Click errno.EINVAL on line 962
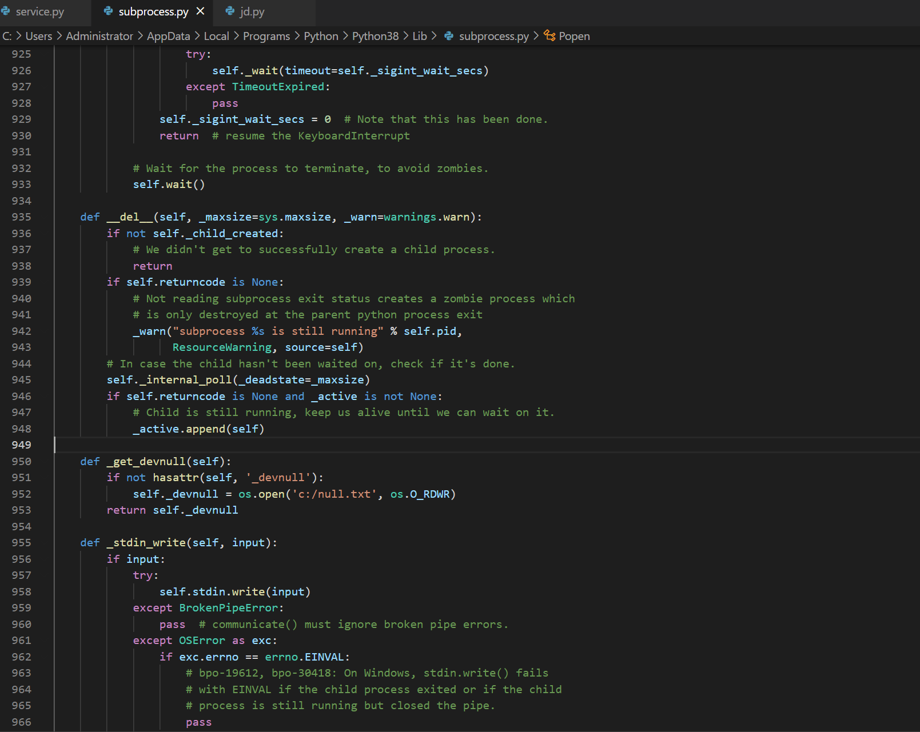Image resolution: width=920 pixels, height=732 pixels. pos(304,657)
